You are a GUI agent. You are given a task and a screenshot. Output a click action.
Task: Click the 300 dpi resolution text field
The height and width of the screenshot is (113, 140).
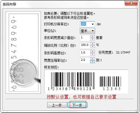coord(85,24)
